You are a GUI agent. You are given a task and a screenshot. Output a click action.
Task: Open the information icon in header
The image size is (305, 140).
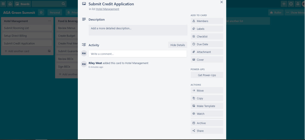click(x=291, y=4)
